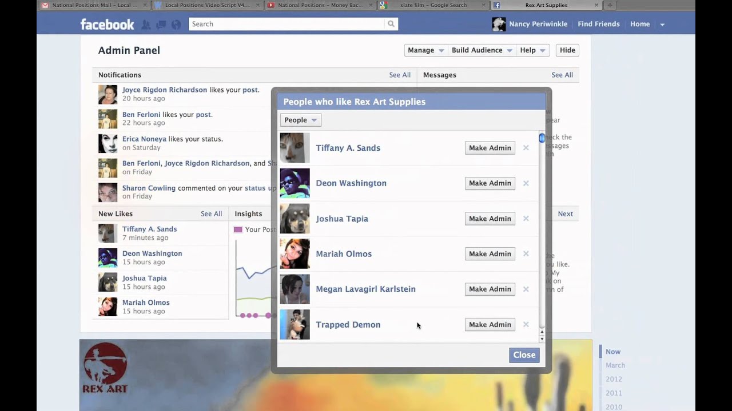Viewport: 732px width, 411px height.
Task: Jump to March on timeline
Action: pos(615,365)
